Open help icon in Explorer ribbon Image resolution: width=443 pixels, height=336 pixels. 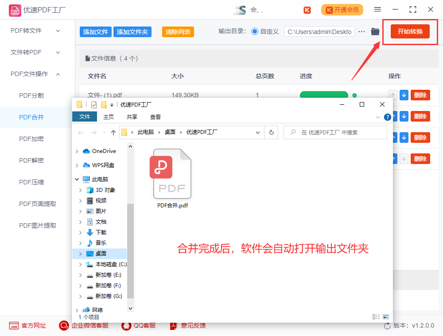(387, 117)
